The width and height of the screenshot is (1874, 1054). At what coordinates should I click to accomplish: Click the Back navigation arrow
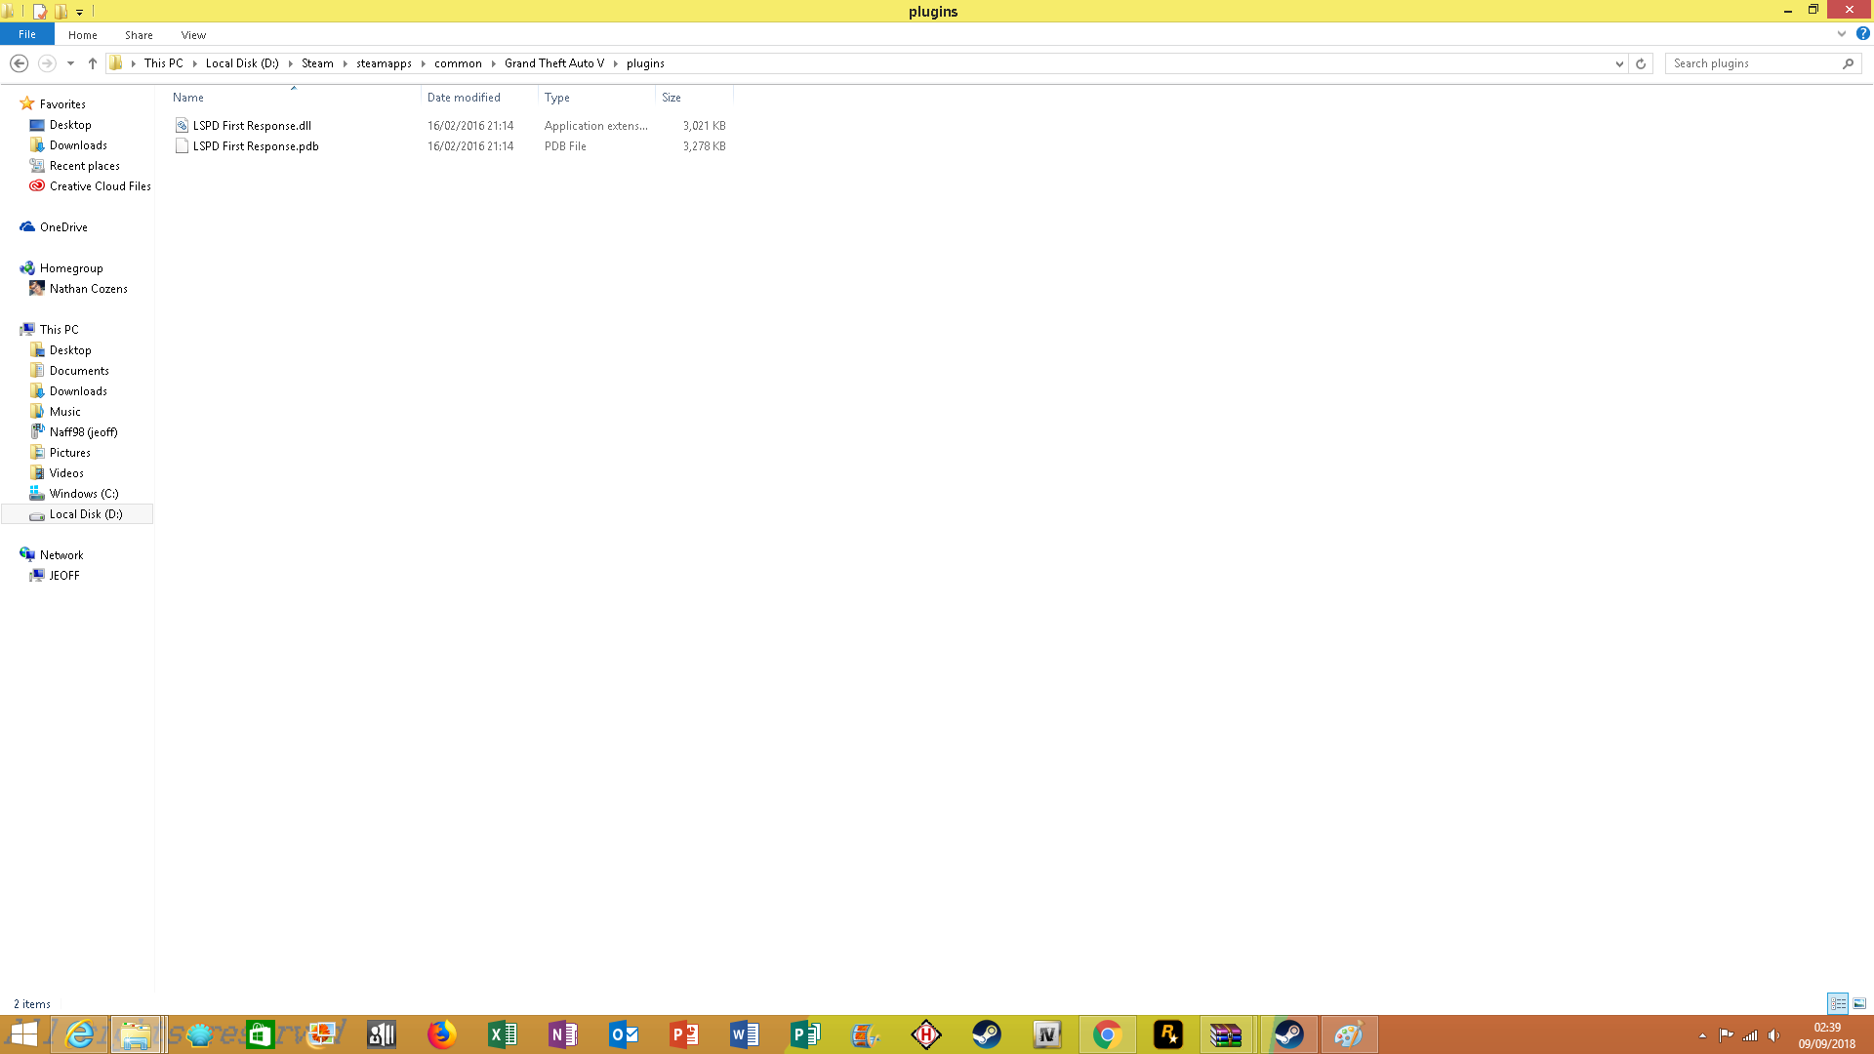click(x=19, y=63)
